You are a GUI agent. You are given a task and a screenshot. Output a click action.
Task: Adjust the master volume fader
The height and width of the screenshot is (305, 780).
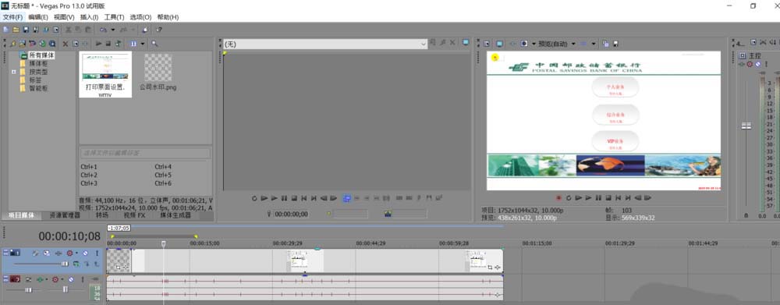(746, 126)
